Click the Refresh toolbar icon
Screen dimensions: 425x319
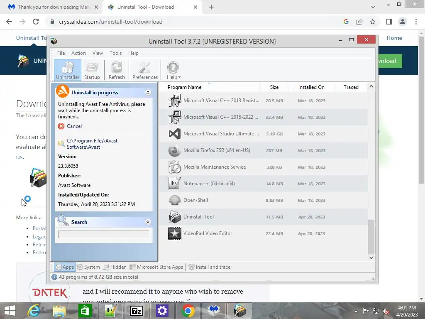click(117, 70)
